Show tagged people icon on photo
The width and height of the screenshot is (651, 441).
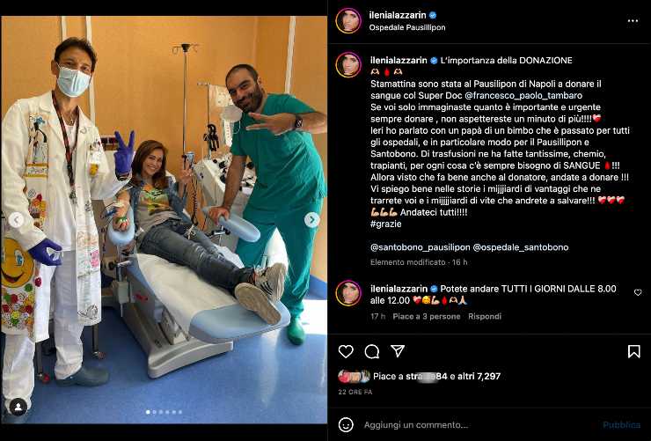(x=18, y=407)
